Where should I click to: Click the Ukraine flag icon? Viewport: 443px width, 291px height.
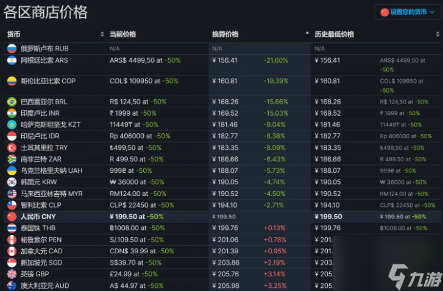pyautogui.click(x=12, y=170)
